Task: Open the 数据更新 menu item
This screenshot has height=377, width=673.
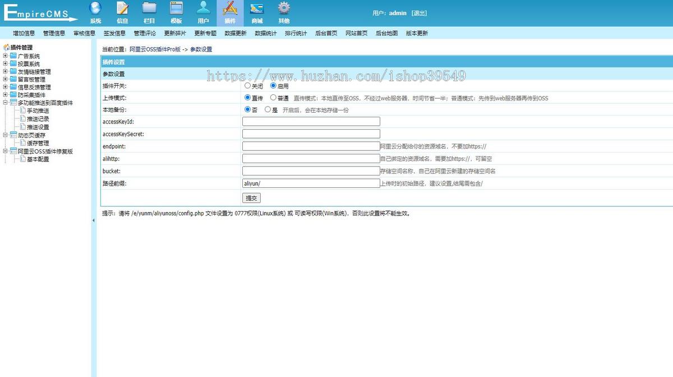Action: (236, 33)
